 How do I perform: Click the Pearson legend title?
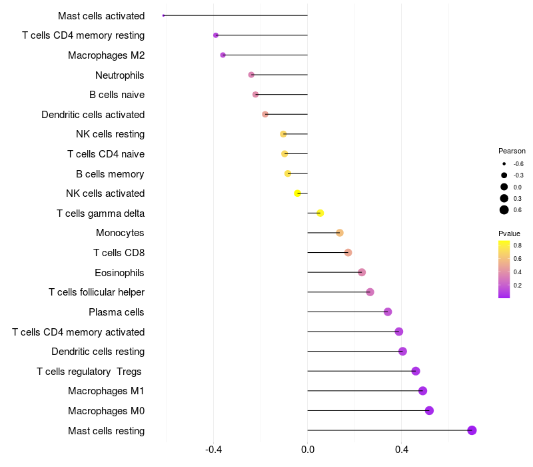512,151
